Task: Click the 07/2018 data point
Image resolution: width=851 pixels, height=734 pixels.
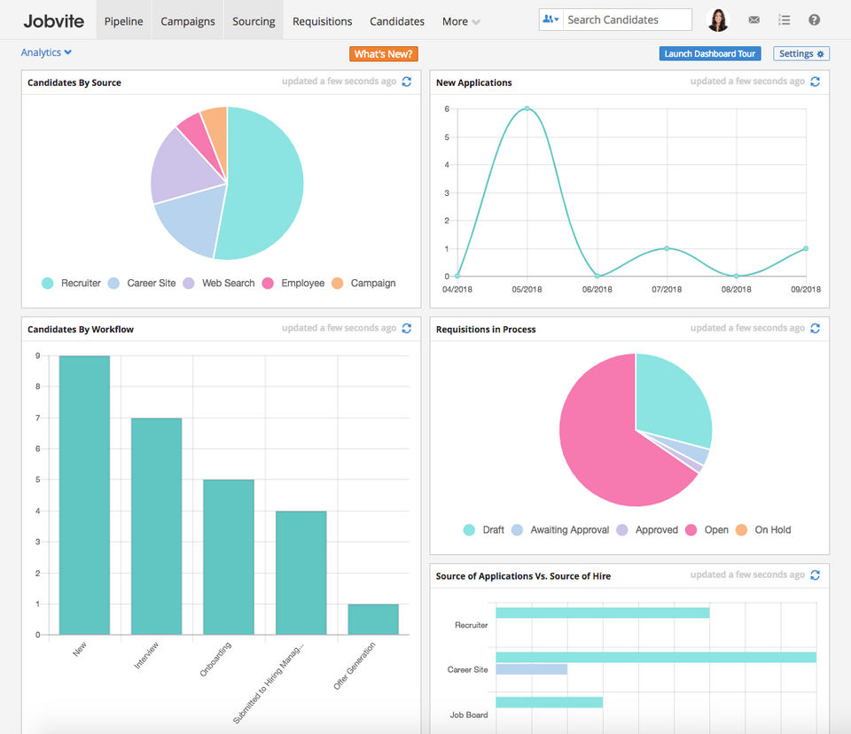Action: (x=667, y=248)
